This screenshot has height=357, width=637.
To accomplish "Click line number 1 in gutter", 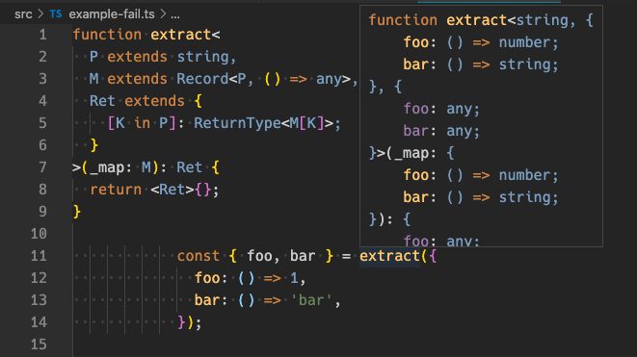I will pyautogui.click(x=42, y=35).
